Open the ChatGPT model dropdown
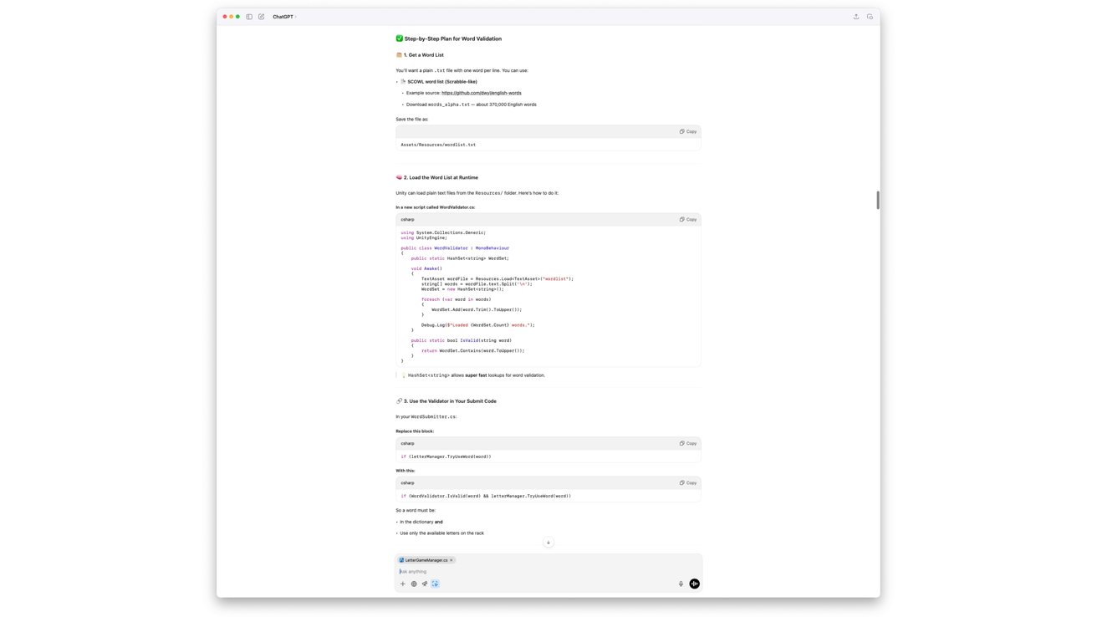This screenshot has width=1097, height=617. (284, 17)
